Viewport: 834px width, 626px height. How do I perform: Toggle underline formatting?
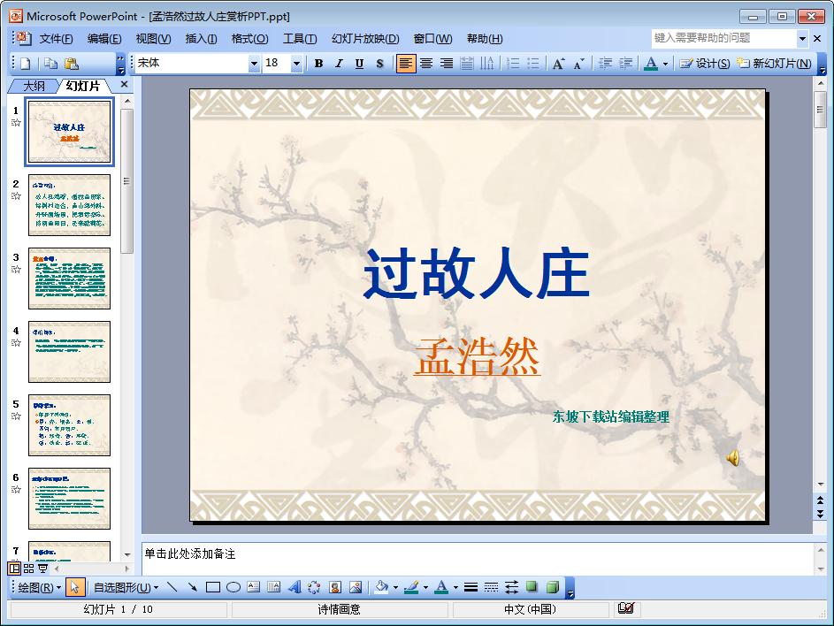coord(359,64)
